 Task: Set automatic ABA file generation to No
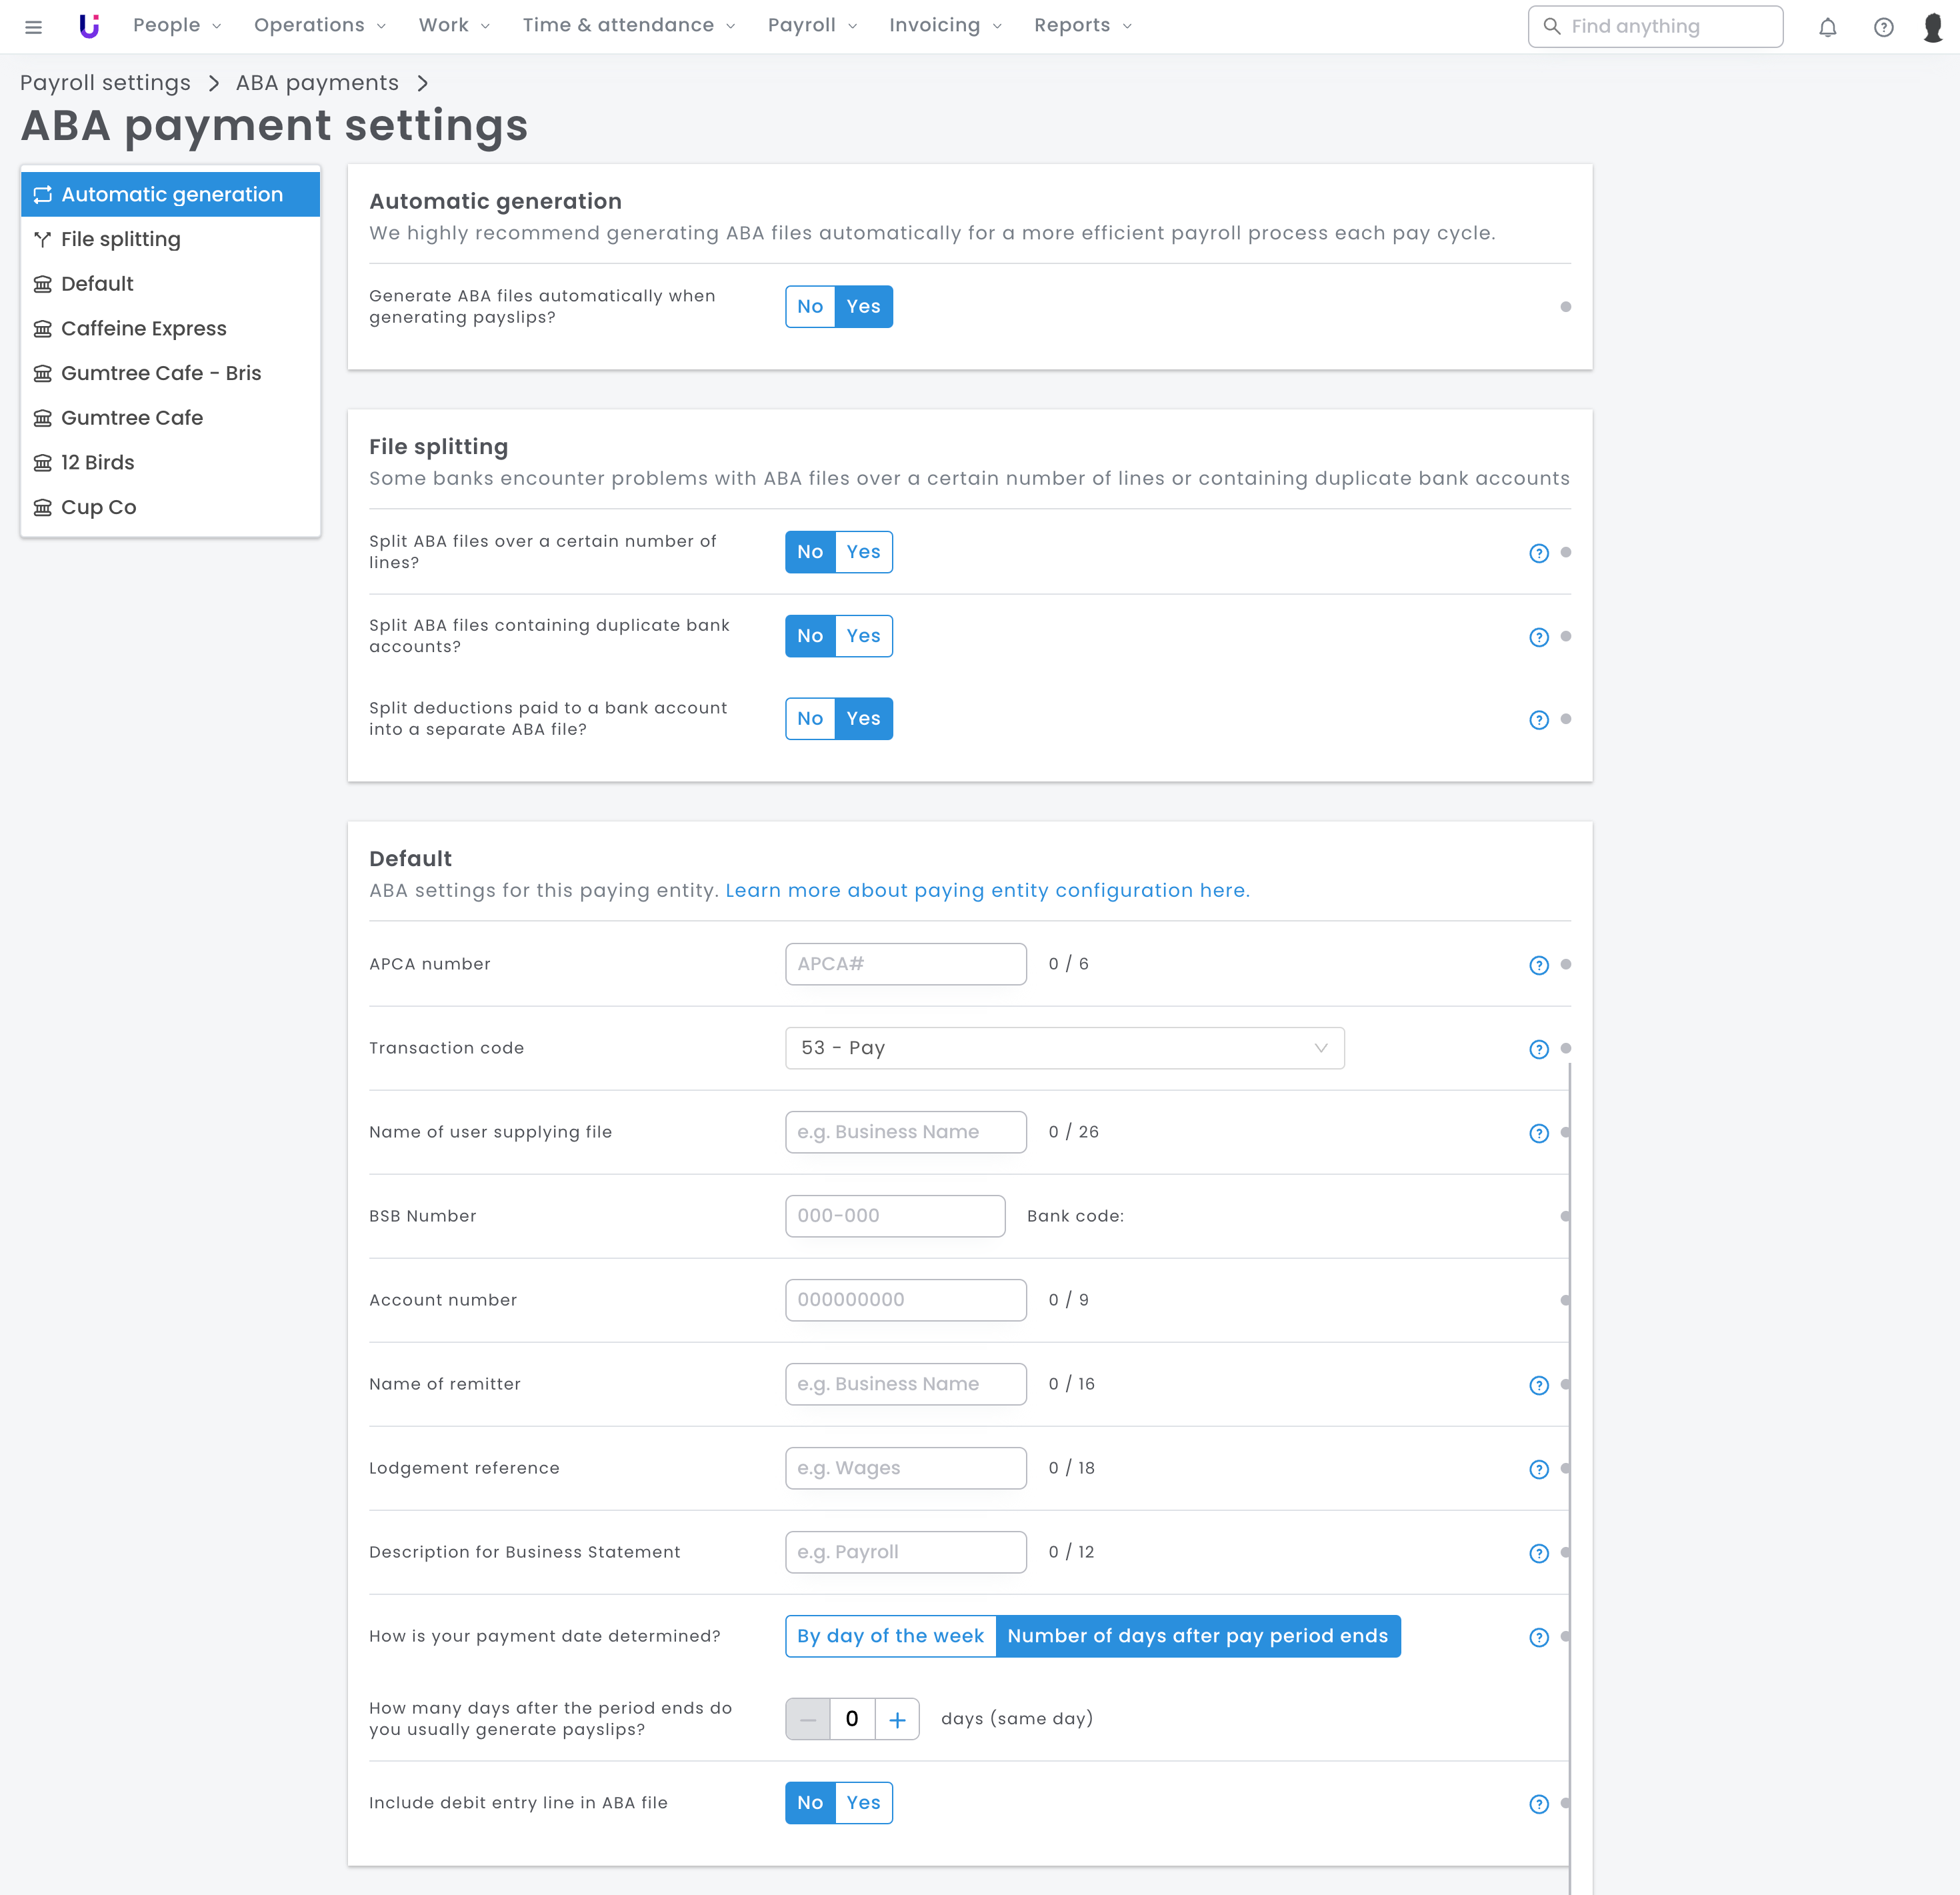click(810, 307)
